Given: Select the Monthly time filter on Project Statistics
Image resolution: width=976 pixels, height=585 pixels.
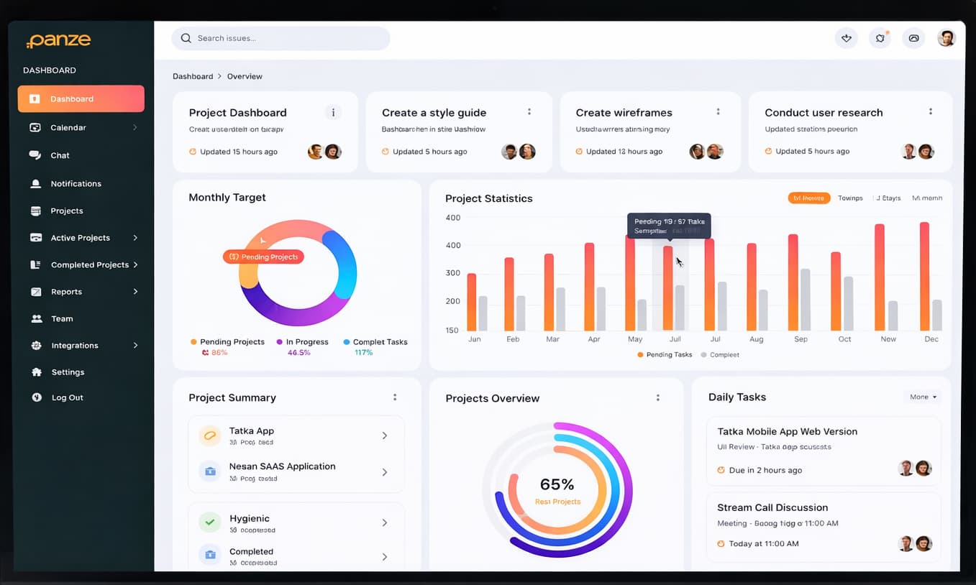Looking at the screenshot, I should [809, 198].
